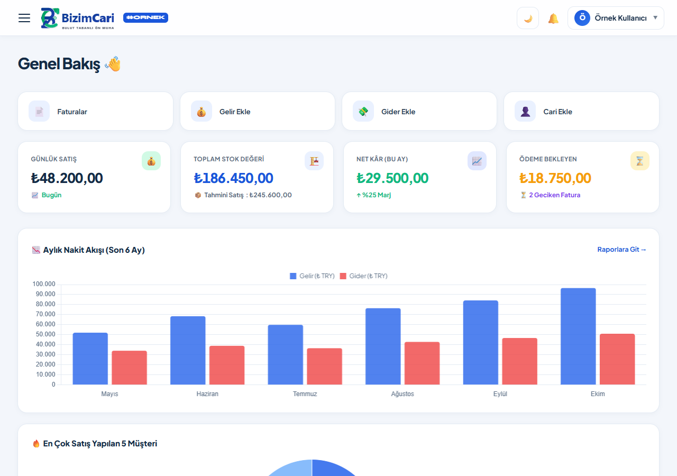
Task: Click the Ödeme Bekleyen hourglass icon
Action: pos(640,161)
